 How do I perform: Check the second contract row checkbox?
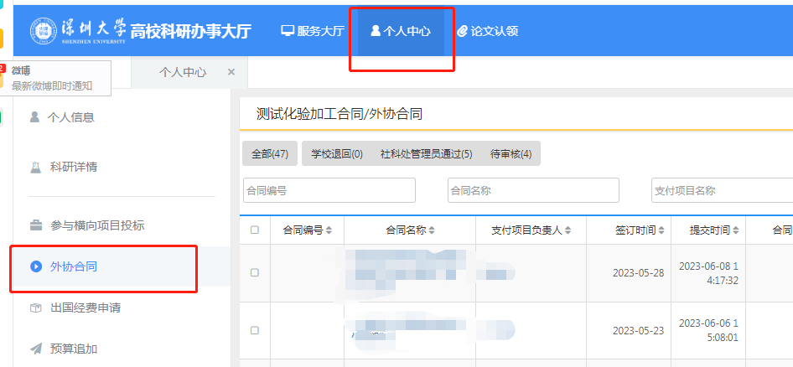point(255,330)
